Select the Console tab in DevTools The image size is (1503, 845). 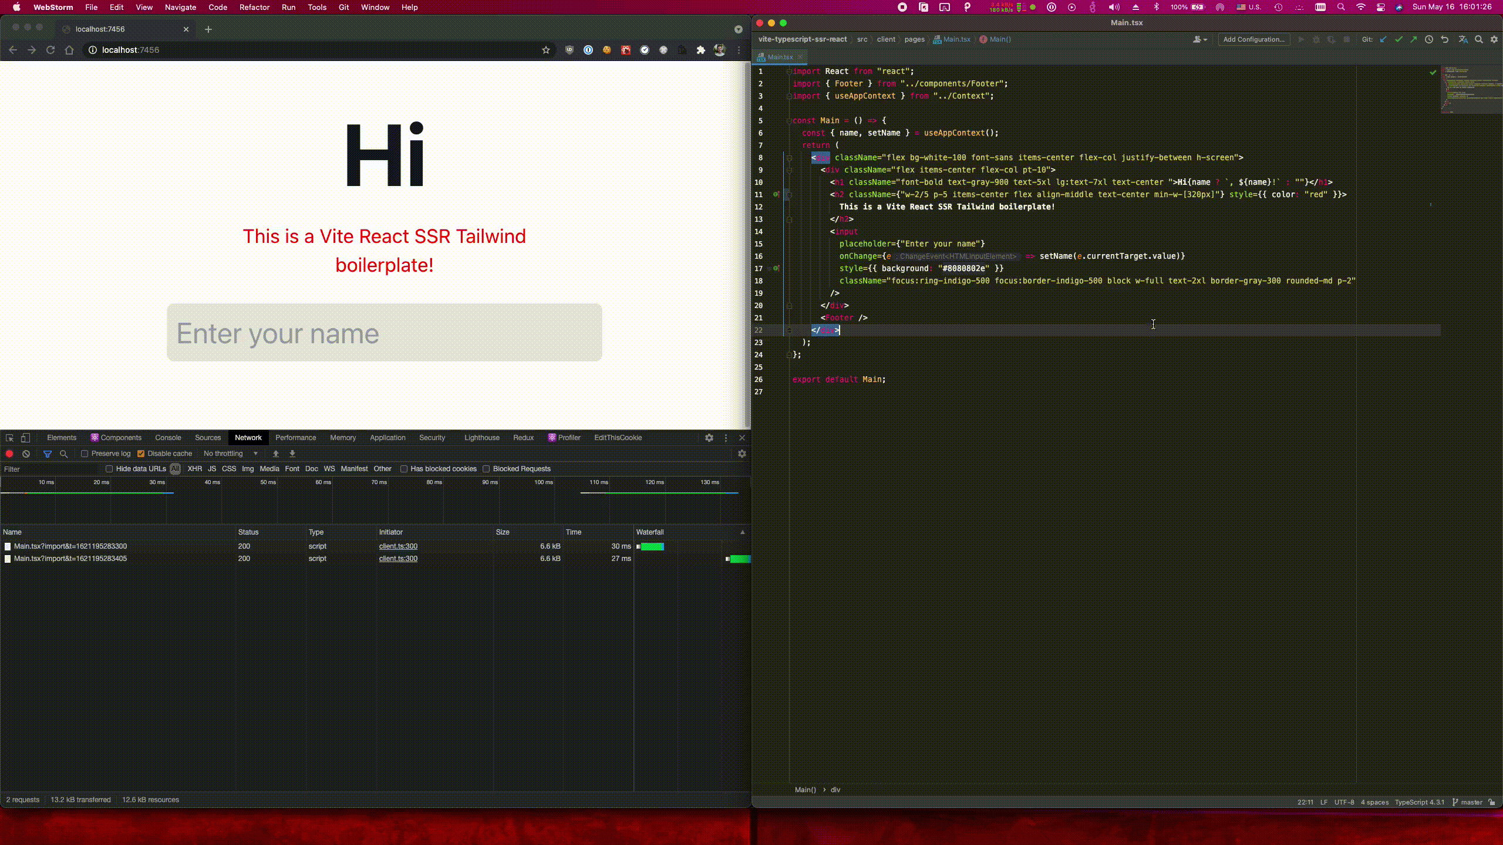click(169, 437)
